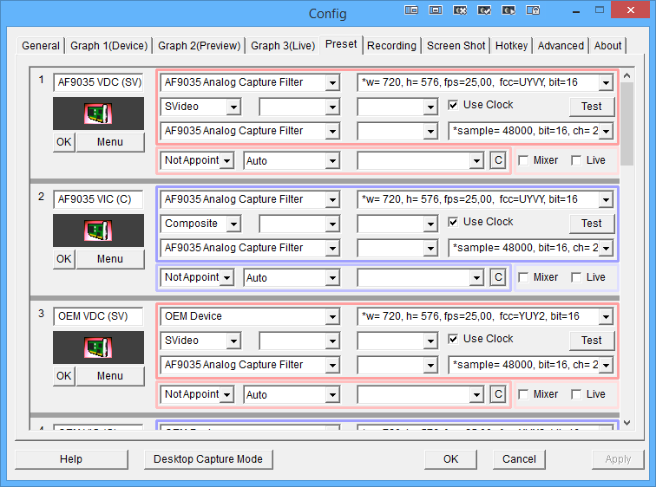The width and height of the screenshot is (656, 487).
Task: Click Test button for preset 3
Action: tap(592, 341)
